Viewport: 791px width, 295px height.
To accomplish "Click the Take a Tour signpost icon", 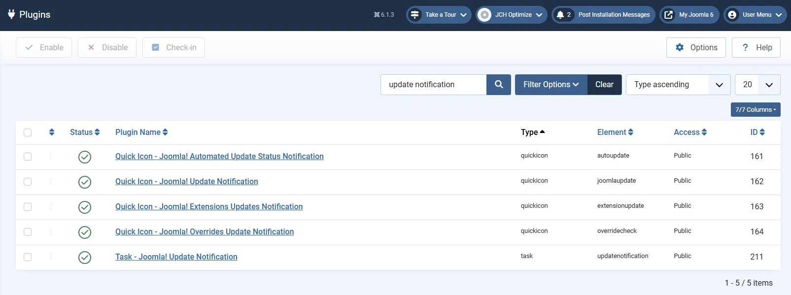I will 415,15.
